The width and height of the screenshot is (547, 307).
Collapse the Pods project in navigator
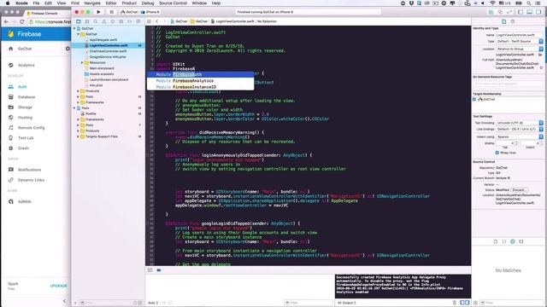tap(74, 108)
